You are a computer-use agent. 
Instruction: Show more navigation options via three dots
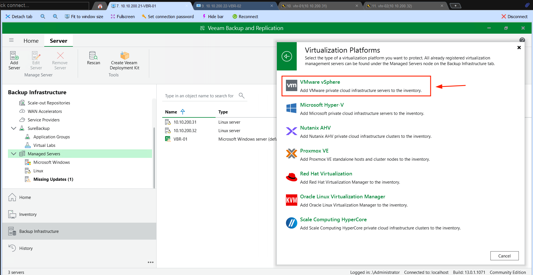(x=151, y=262)
